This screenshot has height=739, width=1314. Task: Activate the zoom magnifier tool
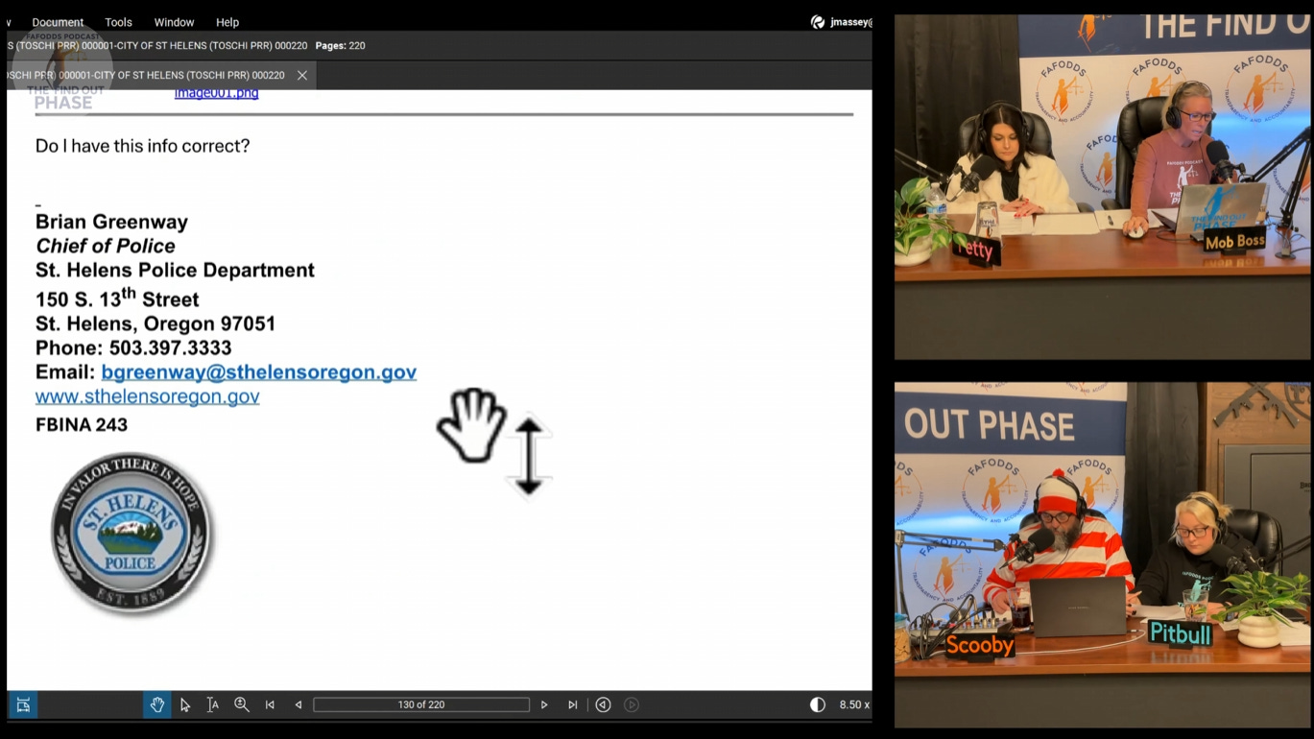tap(242, 704)
